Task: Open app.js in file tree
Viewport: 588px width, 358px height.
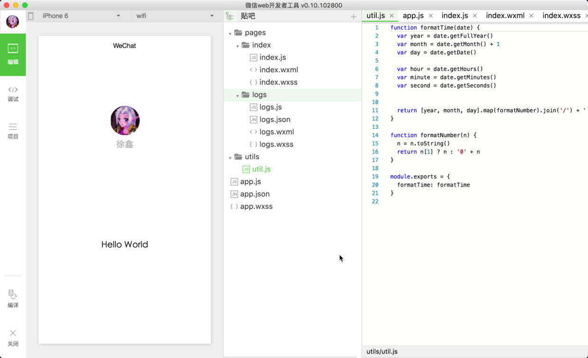Action: (x=250, y=182)
